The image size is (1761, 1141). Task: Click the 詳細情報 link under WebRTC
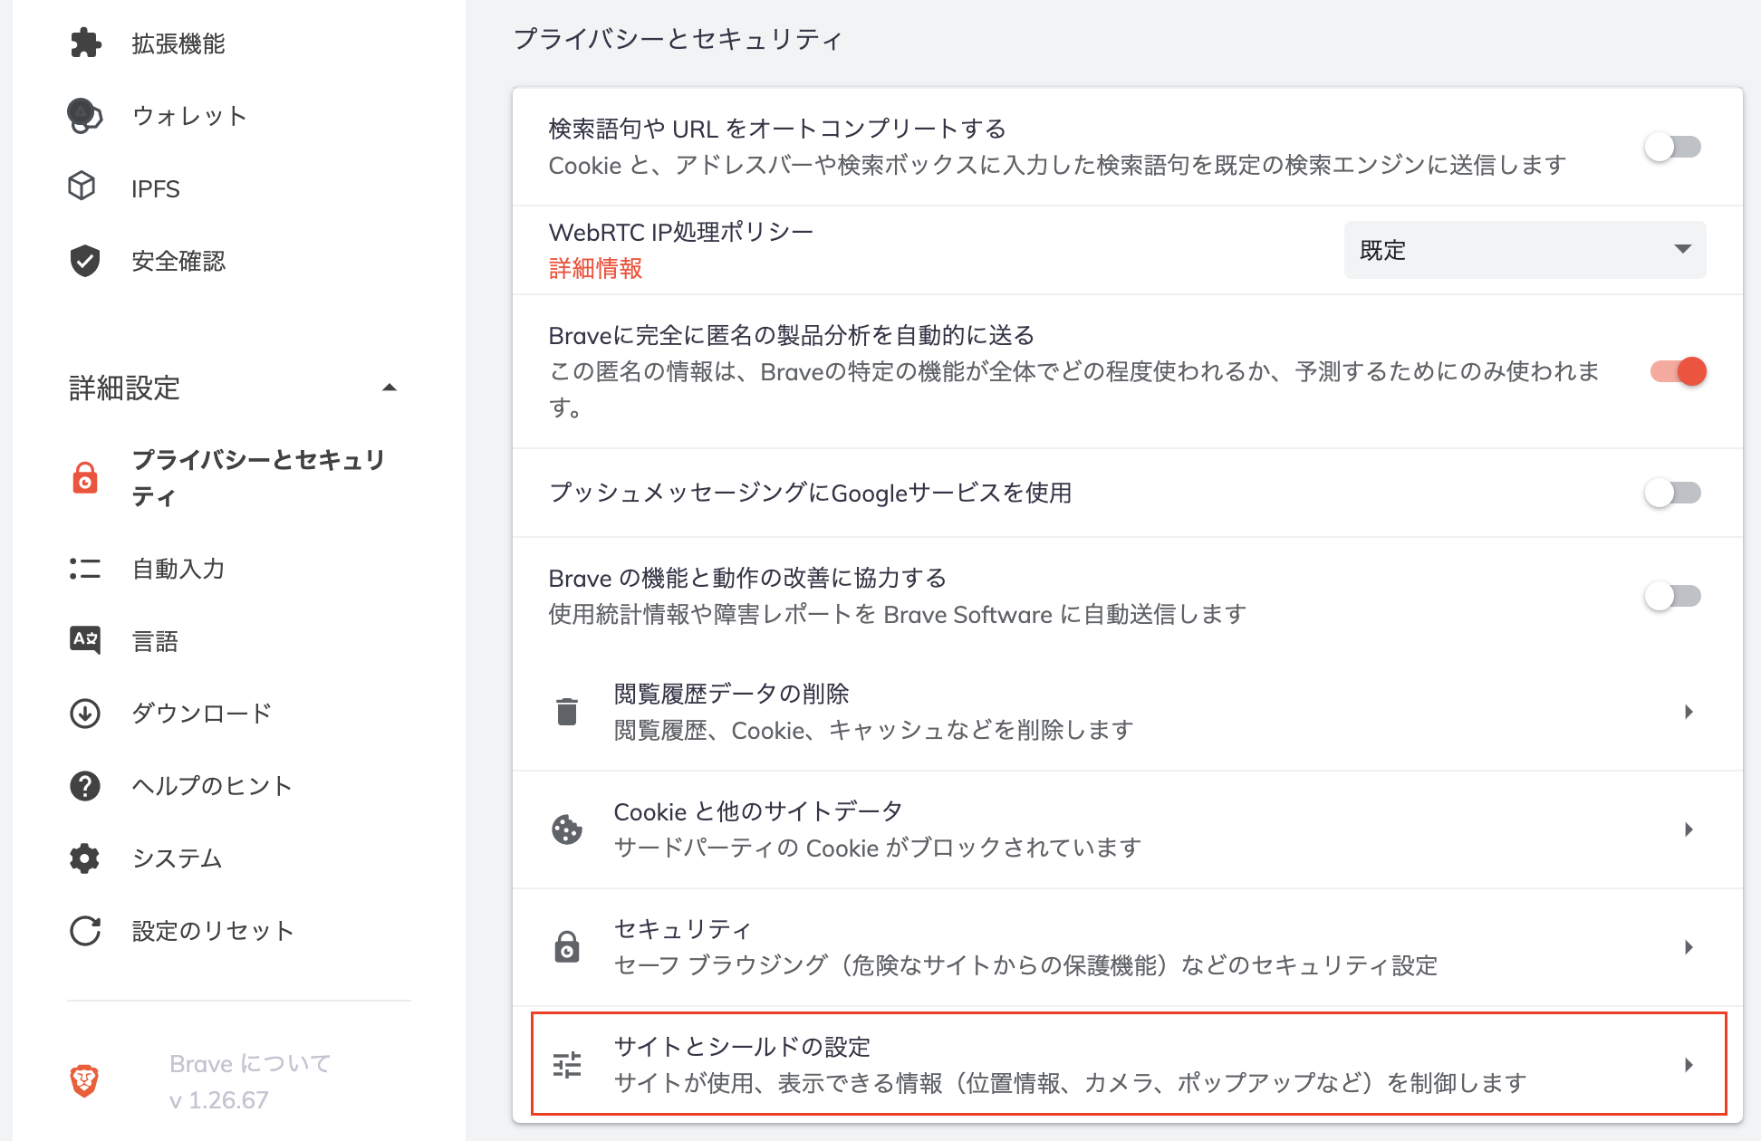pos(595,268)
